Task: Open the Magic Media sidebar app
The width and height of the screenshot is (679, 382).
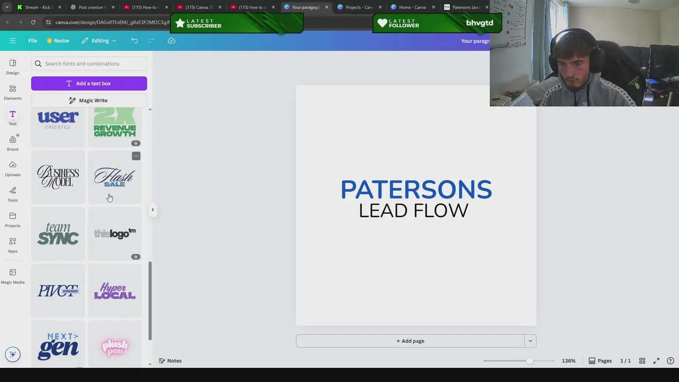Action: coord(13,276)
